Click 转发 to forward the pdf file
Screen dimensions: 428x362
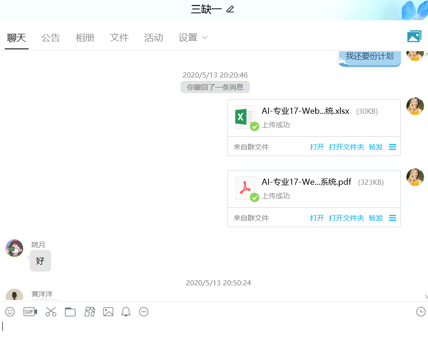tap(376, 218)
